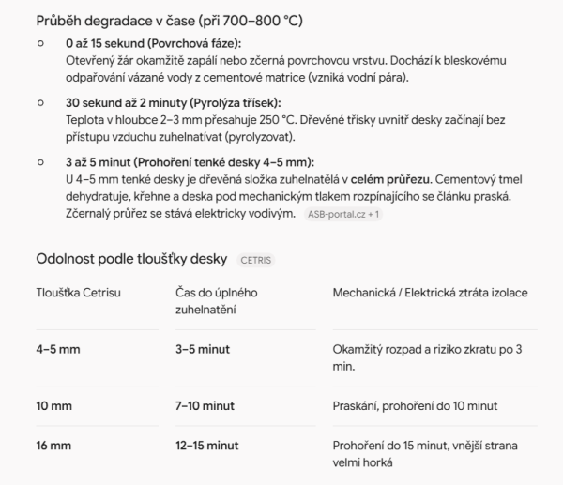
Task: Select the 12–15 minut table cell
Action: [x=206, y=446]
